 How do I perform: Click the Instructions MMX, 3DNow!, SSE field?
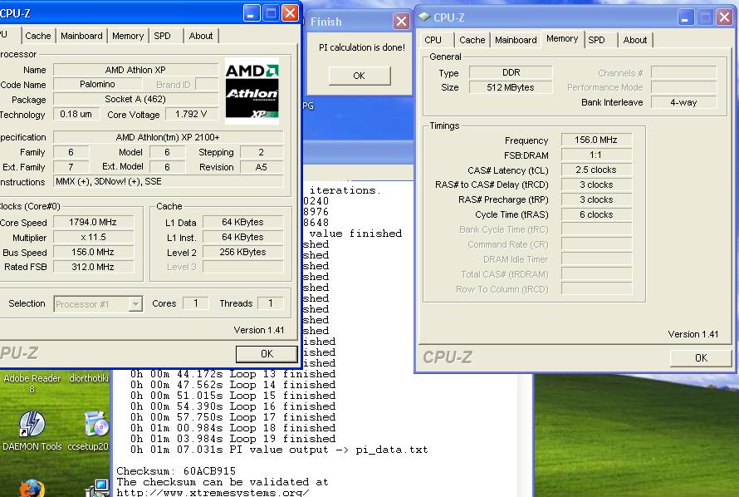tap(168, 181)
